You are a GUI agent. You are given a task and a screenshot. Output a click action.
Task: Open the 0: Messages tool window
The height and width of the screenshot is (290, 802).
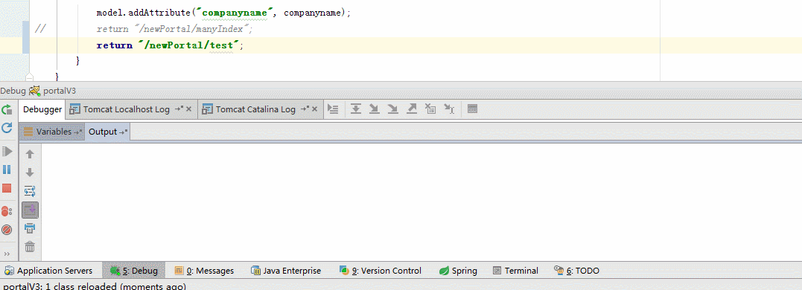click(x=204, y=271)
